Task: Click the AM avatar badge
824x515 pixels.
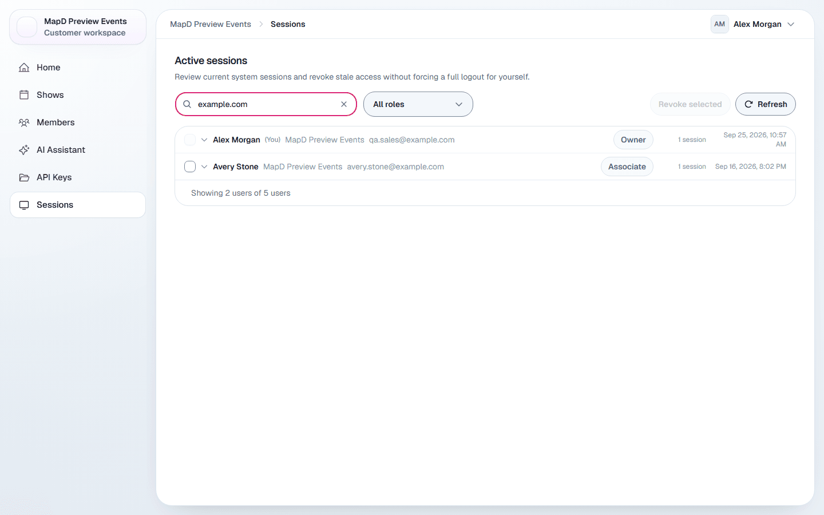Action: 720,24
